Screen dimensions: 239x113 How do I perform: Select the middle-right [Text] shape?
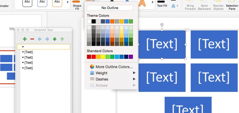click(x=214, y=78)
